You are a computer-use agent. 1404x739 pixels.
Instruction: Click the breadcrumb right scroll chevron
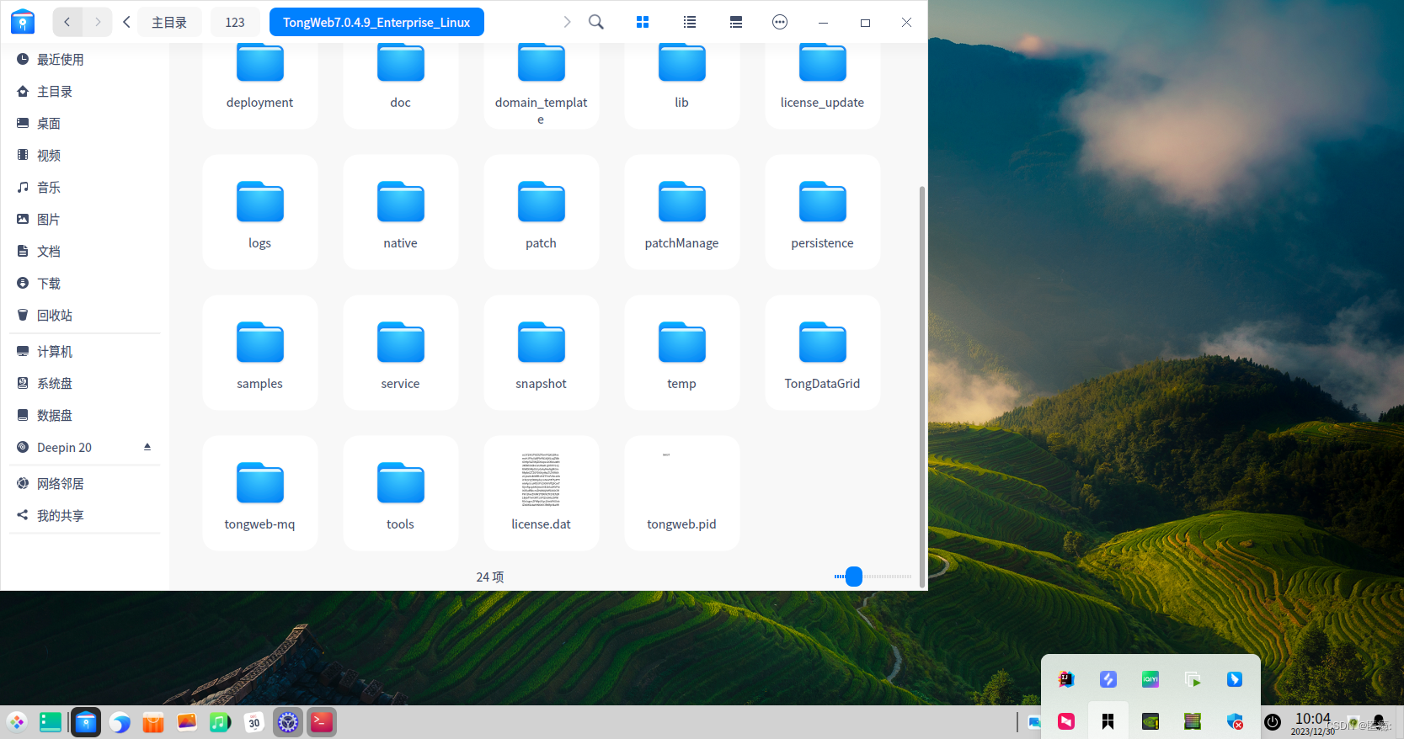pyautogui.click(x=567, y=22)
